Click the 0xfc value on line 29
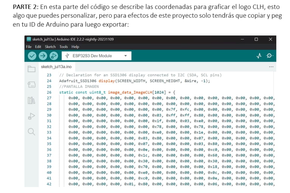Screen dimensions: 290x193 click(x=185, y=109)
